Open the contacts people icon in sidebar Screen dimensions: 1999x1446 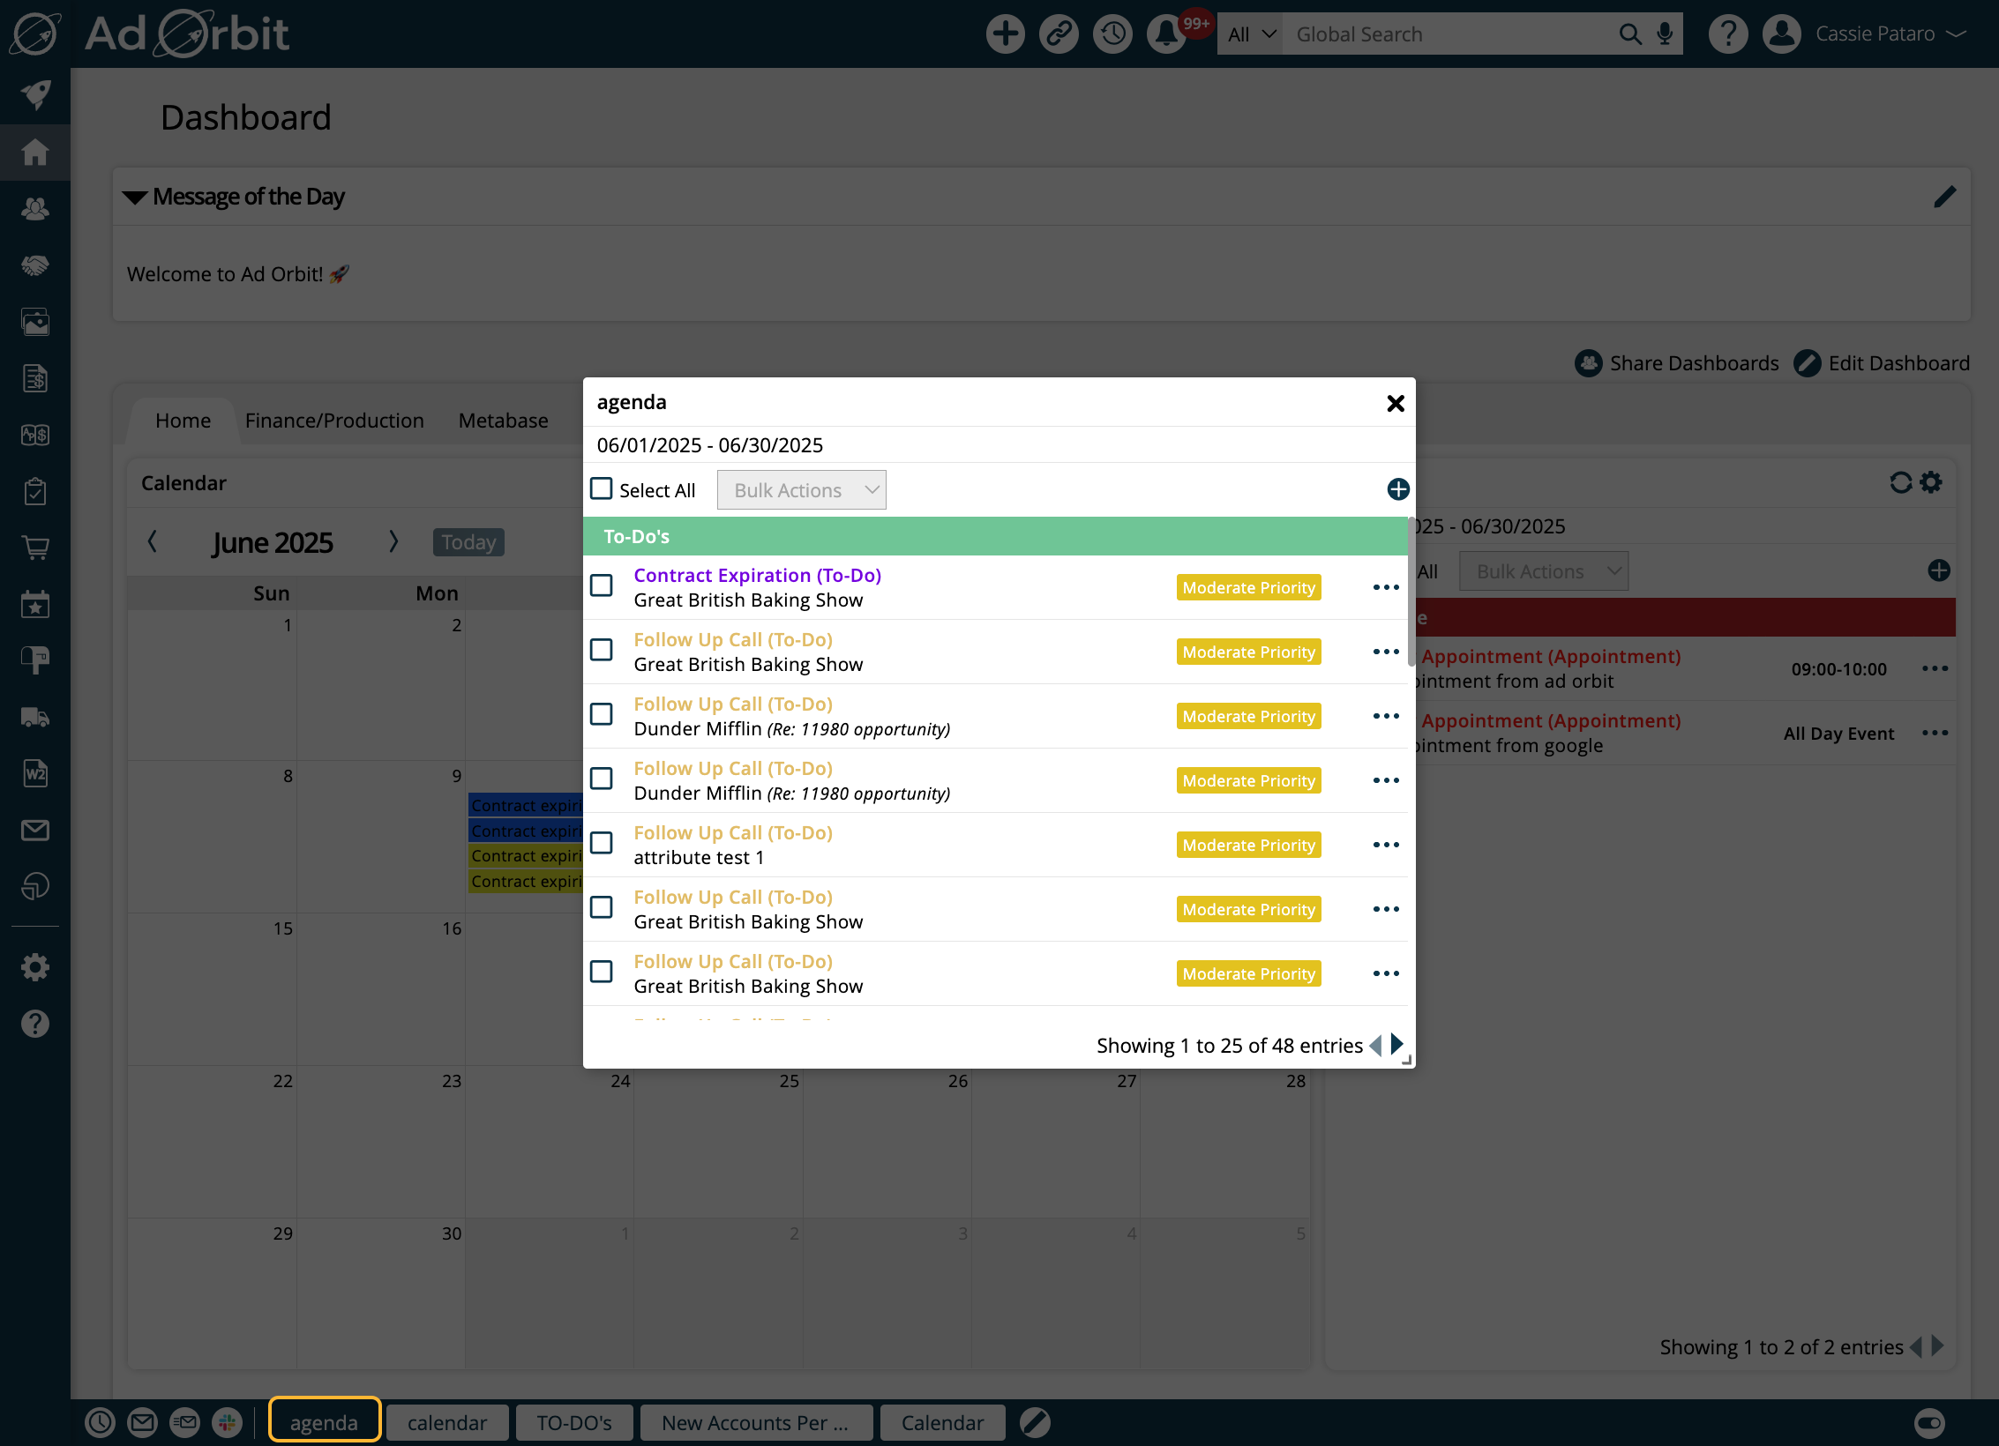click(x=35, y=209)
